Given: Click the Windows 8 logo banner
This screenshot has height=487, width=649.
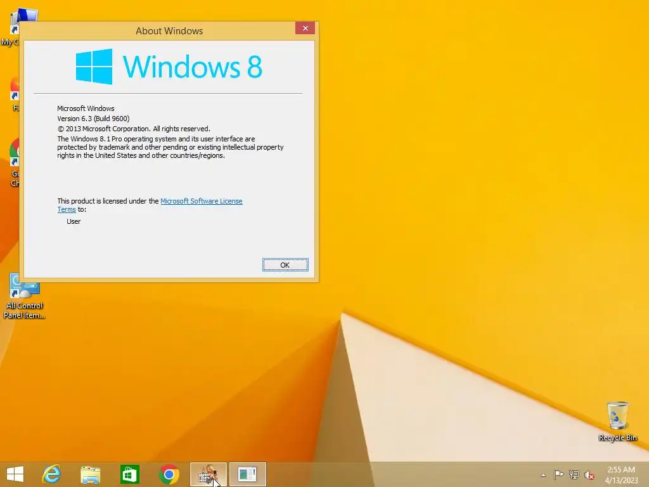Looking at the screenshot, I should 169,67.
